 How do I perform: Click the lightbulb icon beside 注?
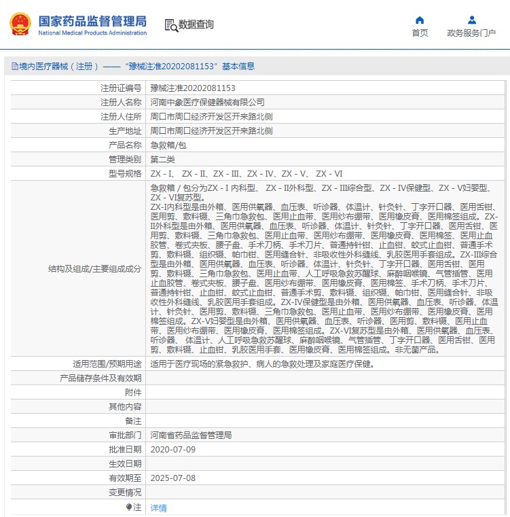pyautogui.click(x=129, y=507)
